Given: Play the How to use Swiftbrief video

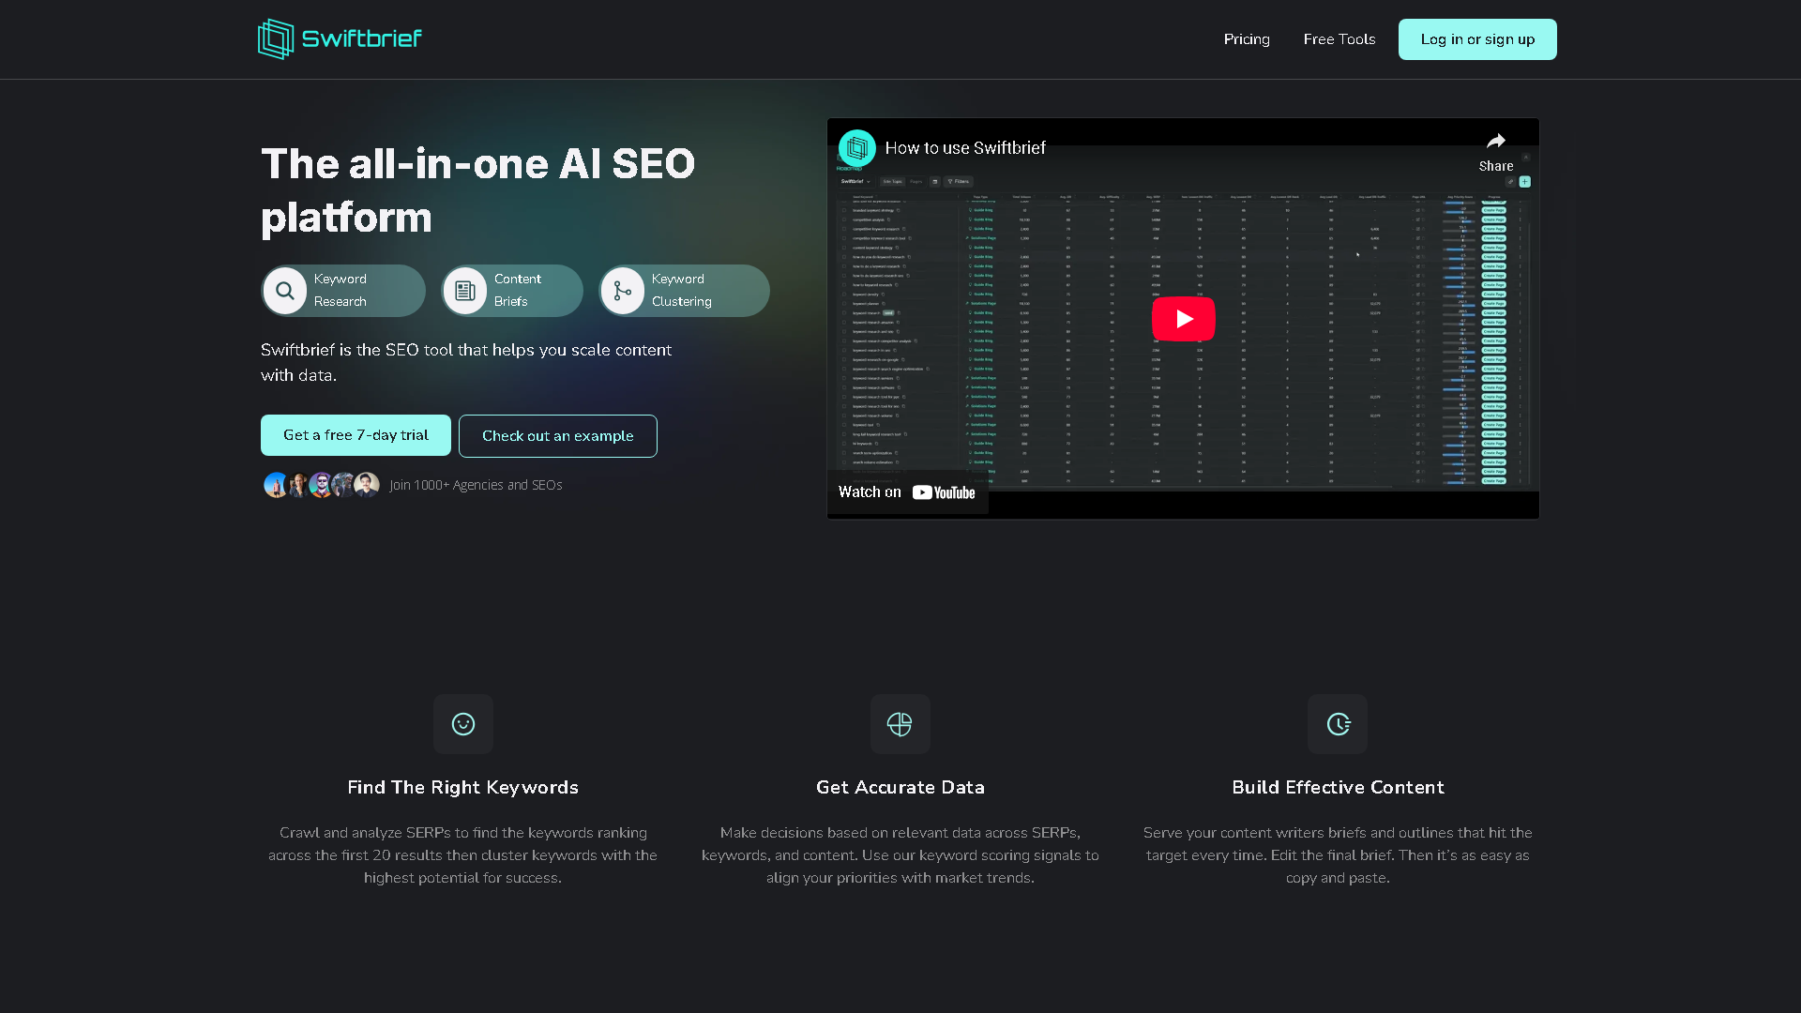Looking at the screenshot, I should pos(1183,319).
